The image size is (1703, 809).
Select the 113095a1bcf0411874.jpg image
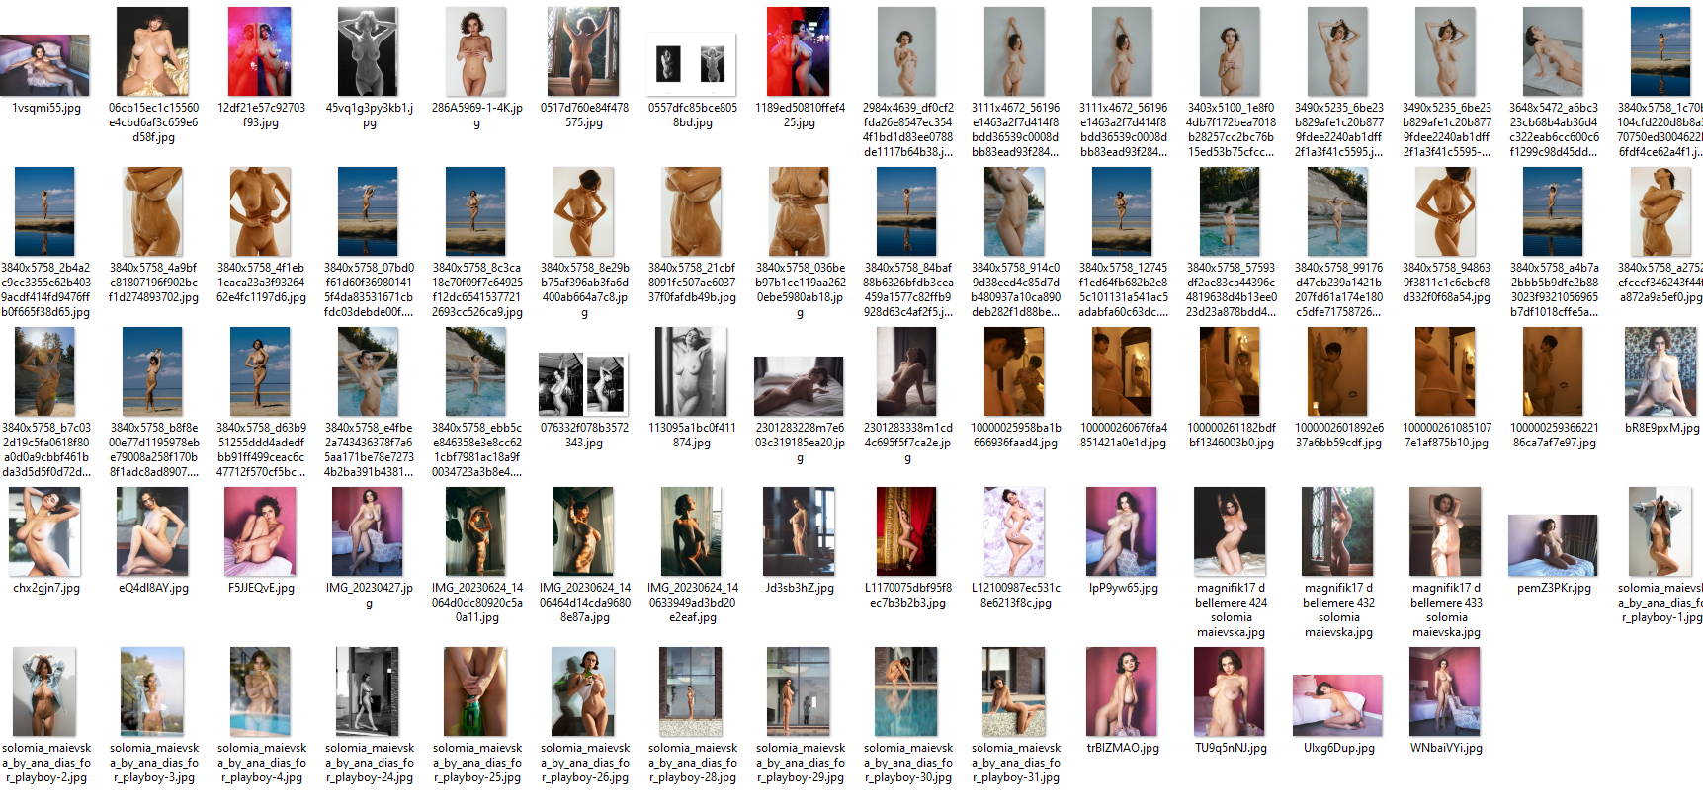click(x=692, y=372)
